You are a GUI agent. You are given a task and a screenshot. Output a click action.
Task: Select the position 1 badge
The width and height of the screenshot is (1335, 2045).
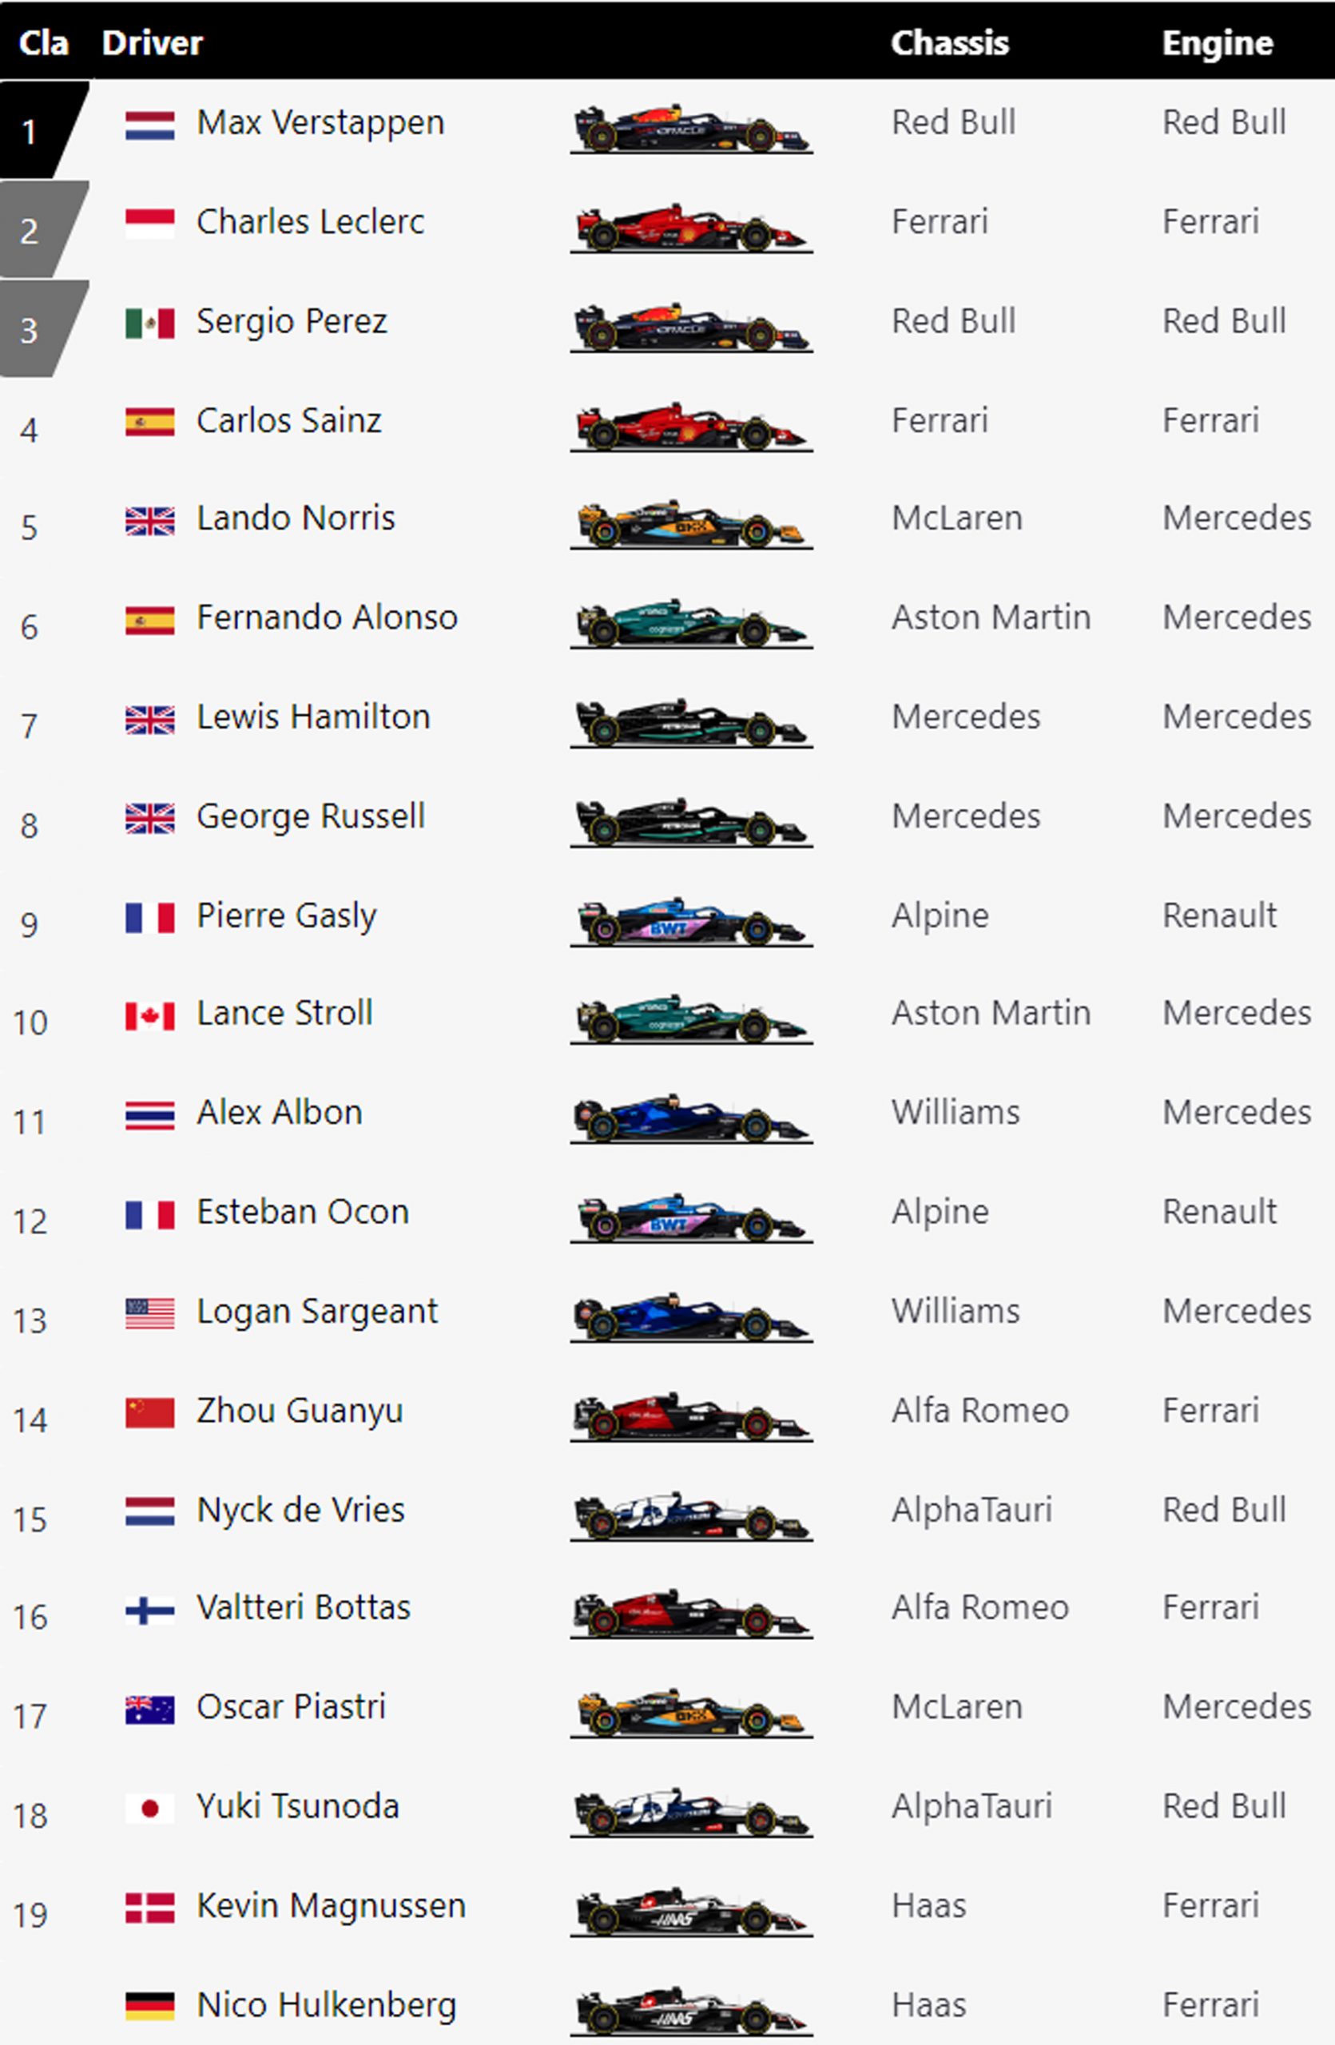pos(34,130)
